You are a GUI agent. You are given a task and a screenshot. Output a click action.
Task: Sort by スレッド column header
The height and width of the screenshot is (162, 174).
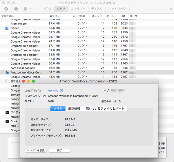coord(97,16)
